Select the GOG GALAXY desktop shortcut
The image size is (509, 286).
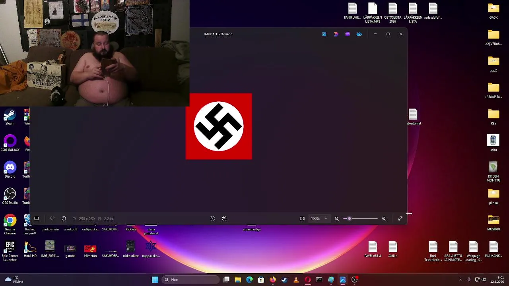10,144
